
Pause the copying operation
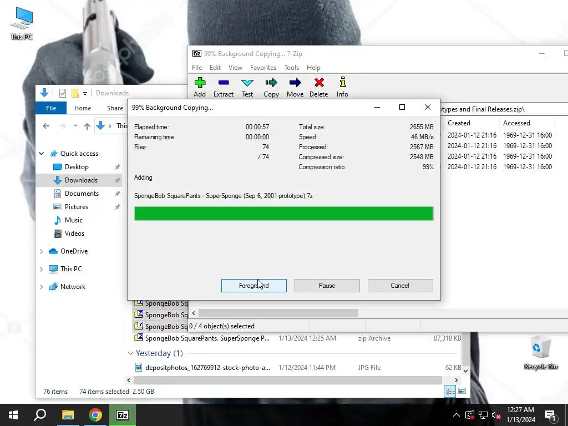(x=327, y=286)
